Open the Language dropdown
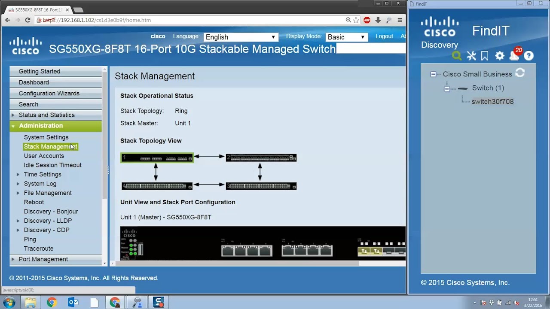 [241, 37]
